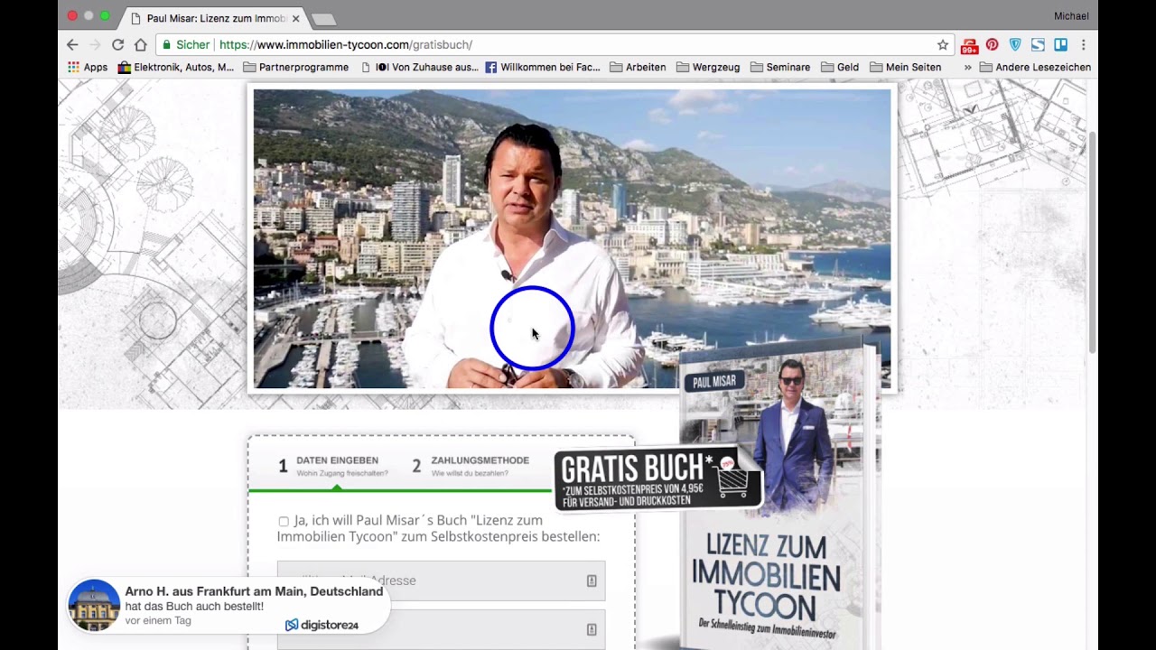The image size is (1156, 650).
Task: Open the Seminare bookmarks folder
Action: pos(780,67)
